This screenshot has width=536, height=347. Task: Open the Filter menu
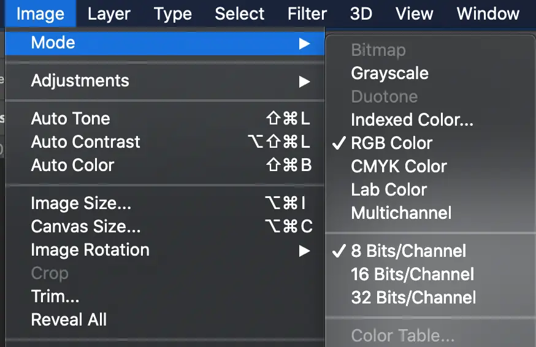(x=307, y=13)
